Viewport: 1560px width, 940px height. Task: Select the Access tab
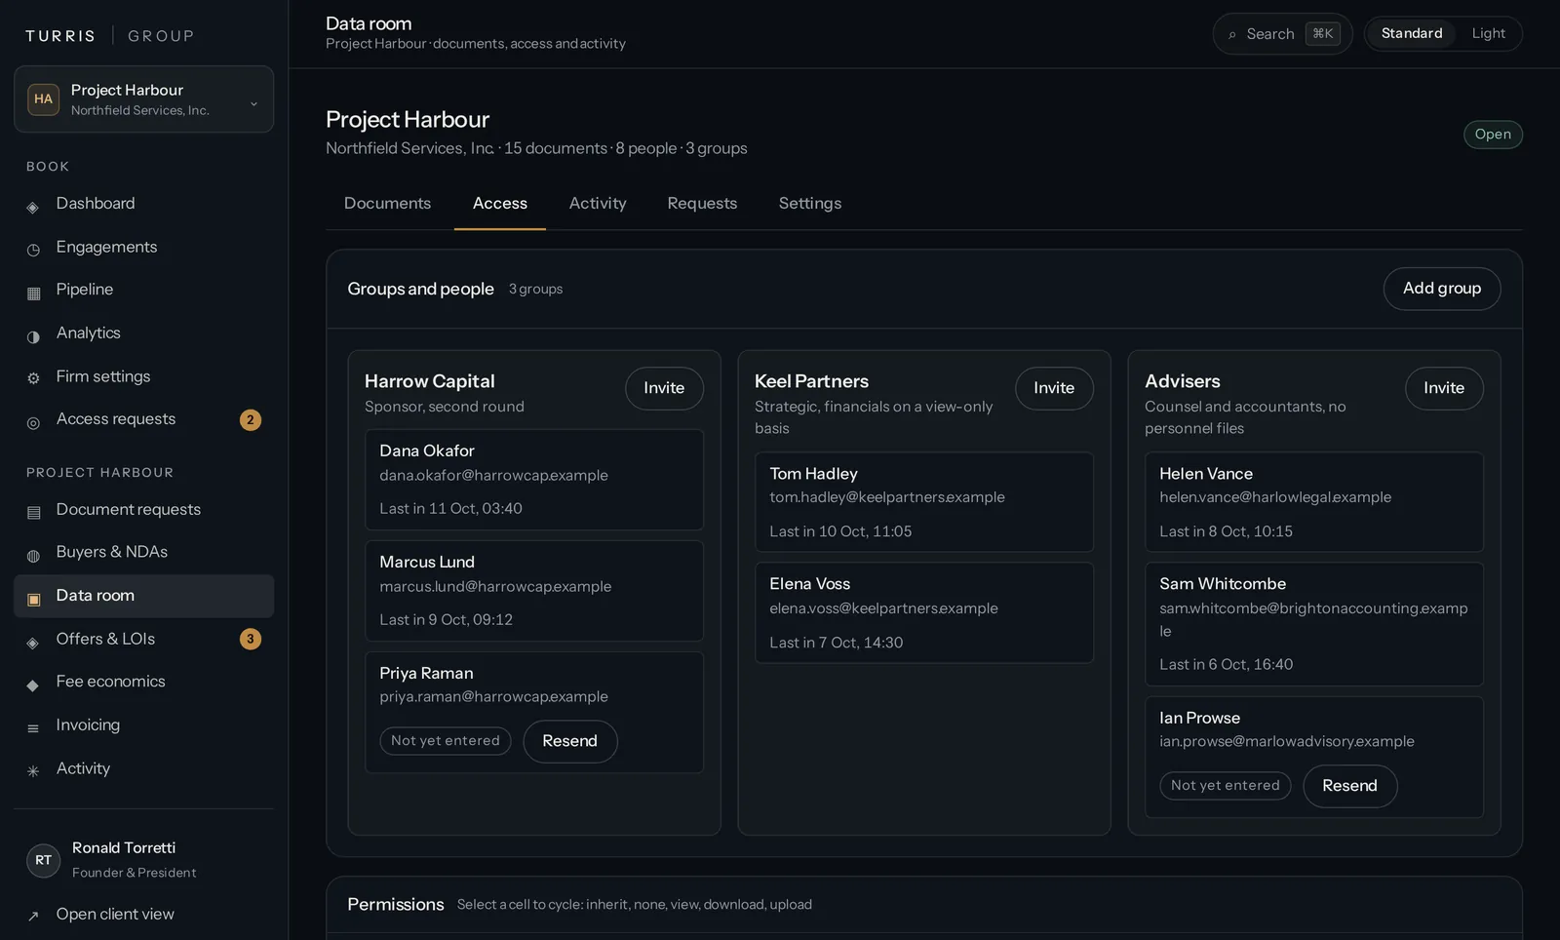(499, 203)
